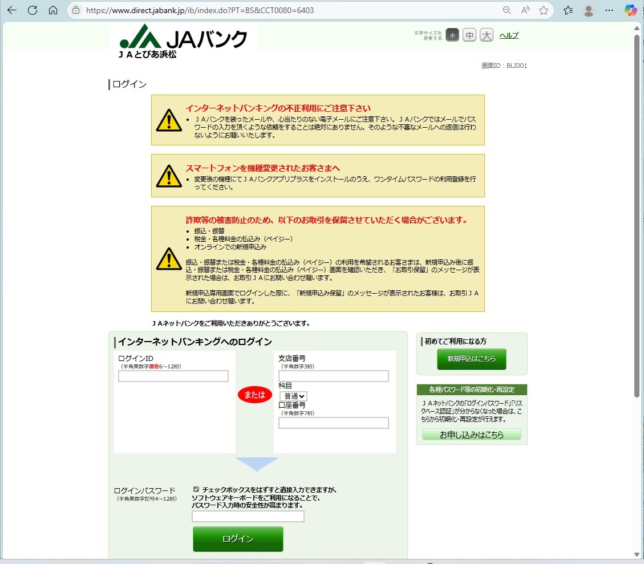Click the 新規申込はこちら button
The height and width of the screenshot is (564, 644).
pos(472,359)
